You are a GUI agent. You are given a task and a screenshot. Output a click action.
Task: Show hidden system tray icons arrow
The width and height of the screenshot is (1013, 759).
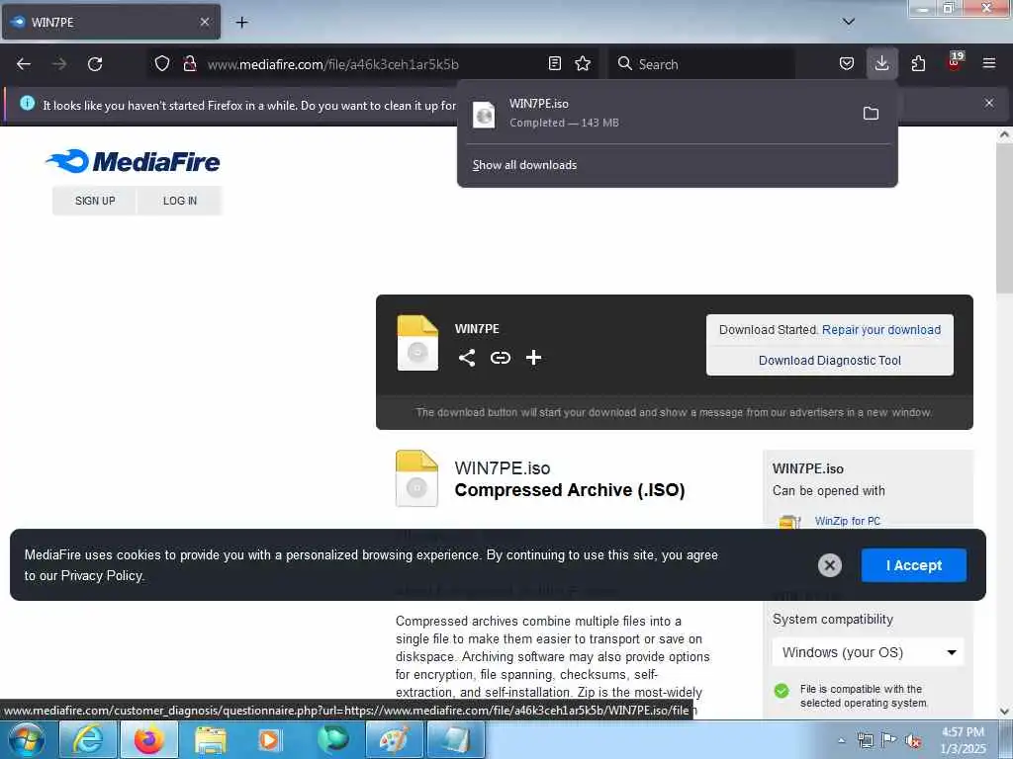pos(841,740)
